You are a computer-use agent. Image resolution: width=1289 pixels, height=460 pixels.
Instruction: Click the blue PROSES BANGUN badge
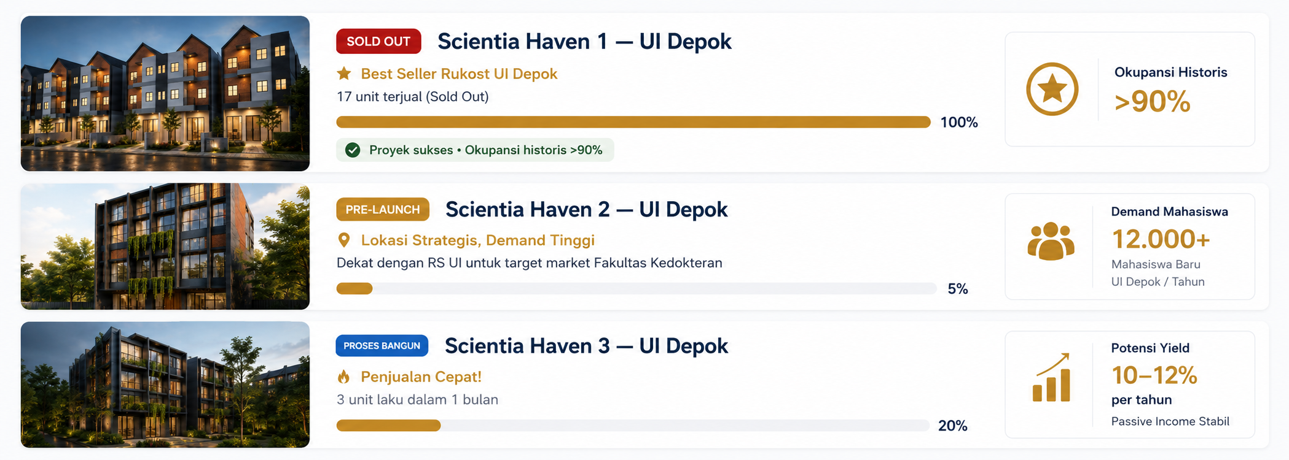tap(382, 346)
